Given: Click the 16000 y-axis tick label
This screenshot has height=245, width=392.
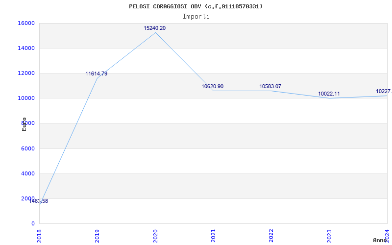Looking at the screenshot, I should pyautogui.click(x=26, y=23).
